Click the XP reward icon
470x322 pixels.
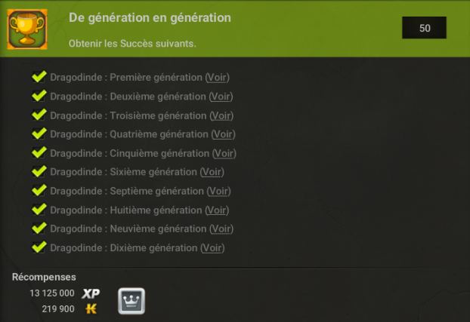[x=91, y=293]
